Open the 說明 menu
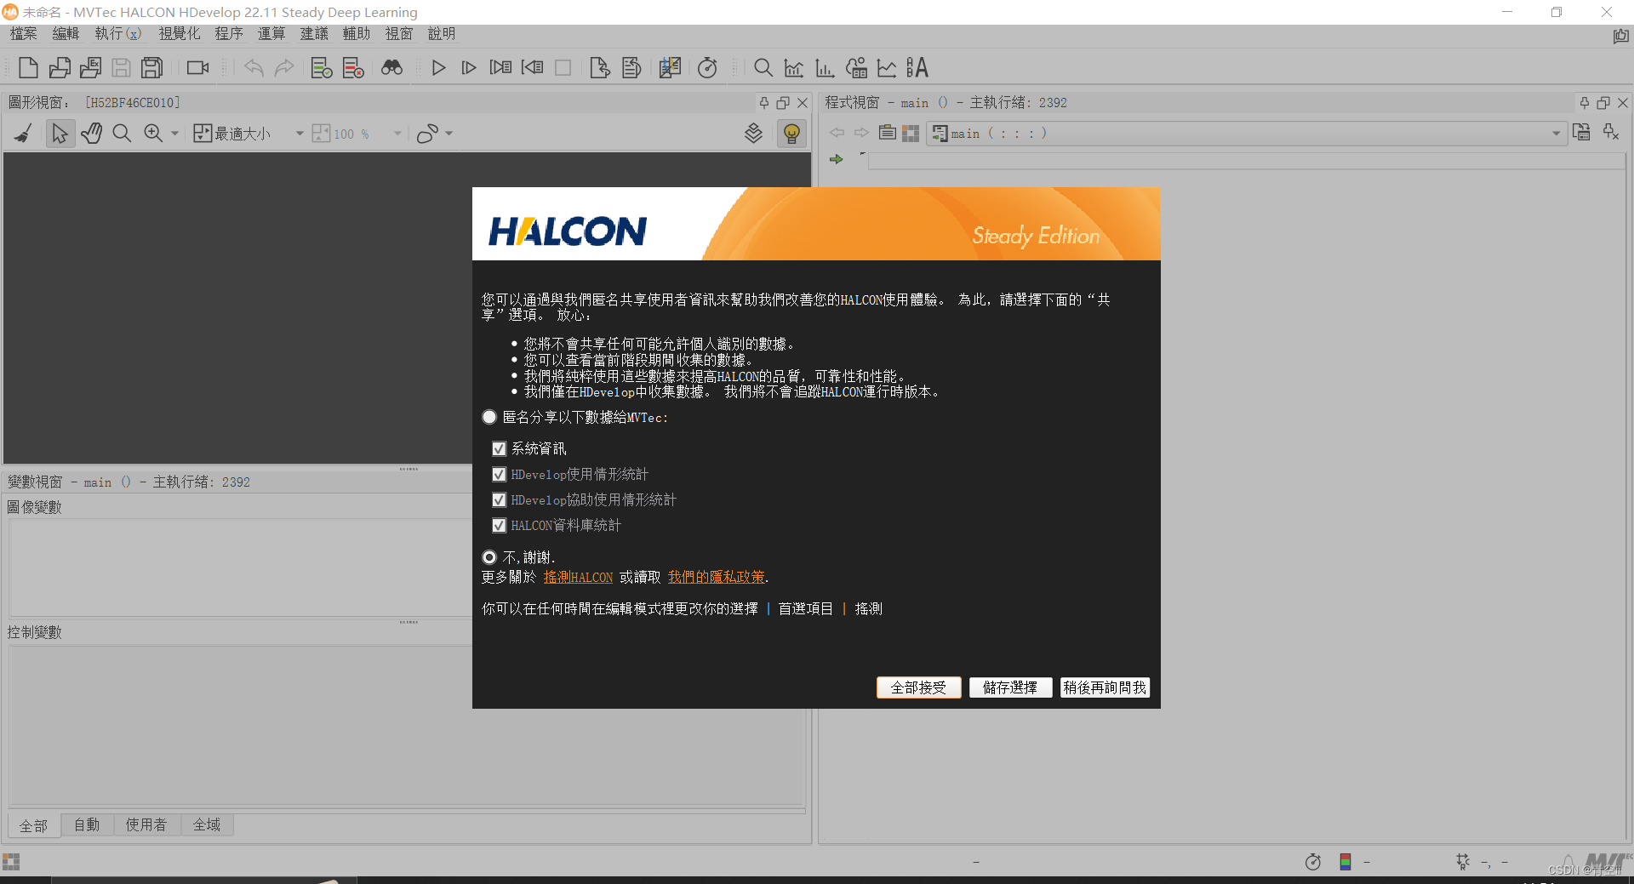The height and width of the screenshot is (884, 1634). point(442,33)
